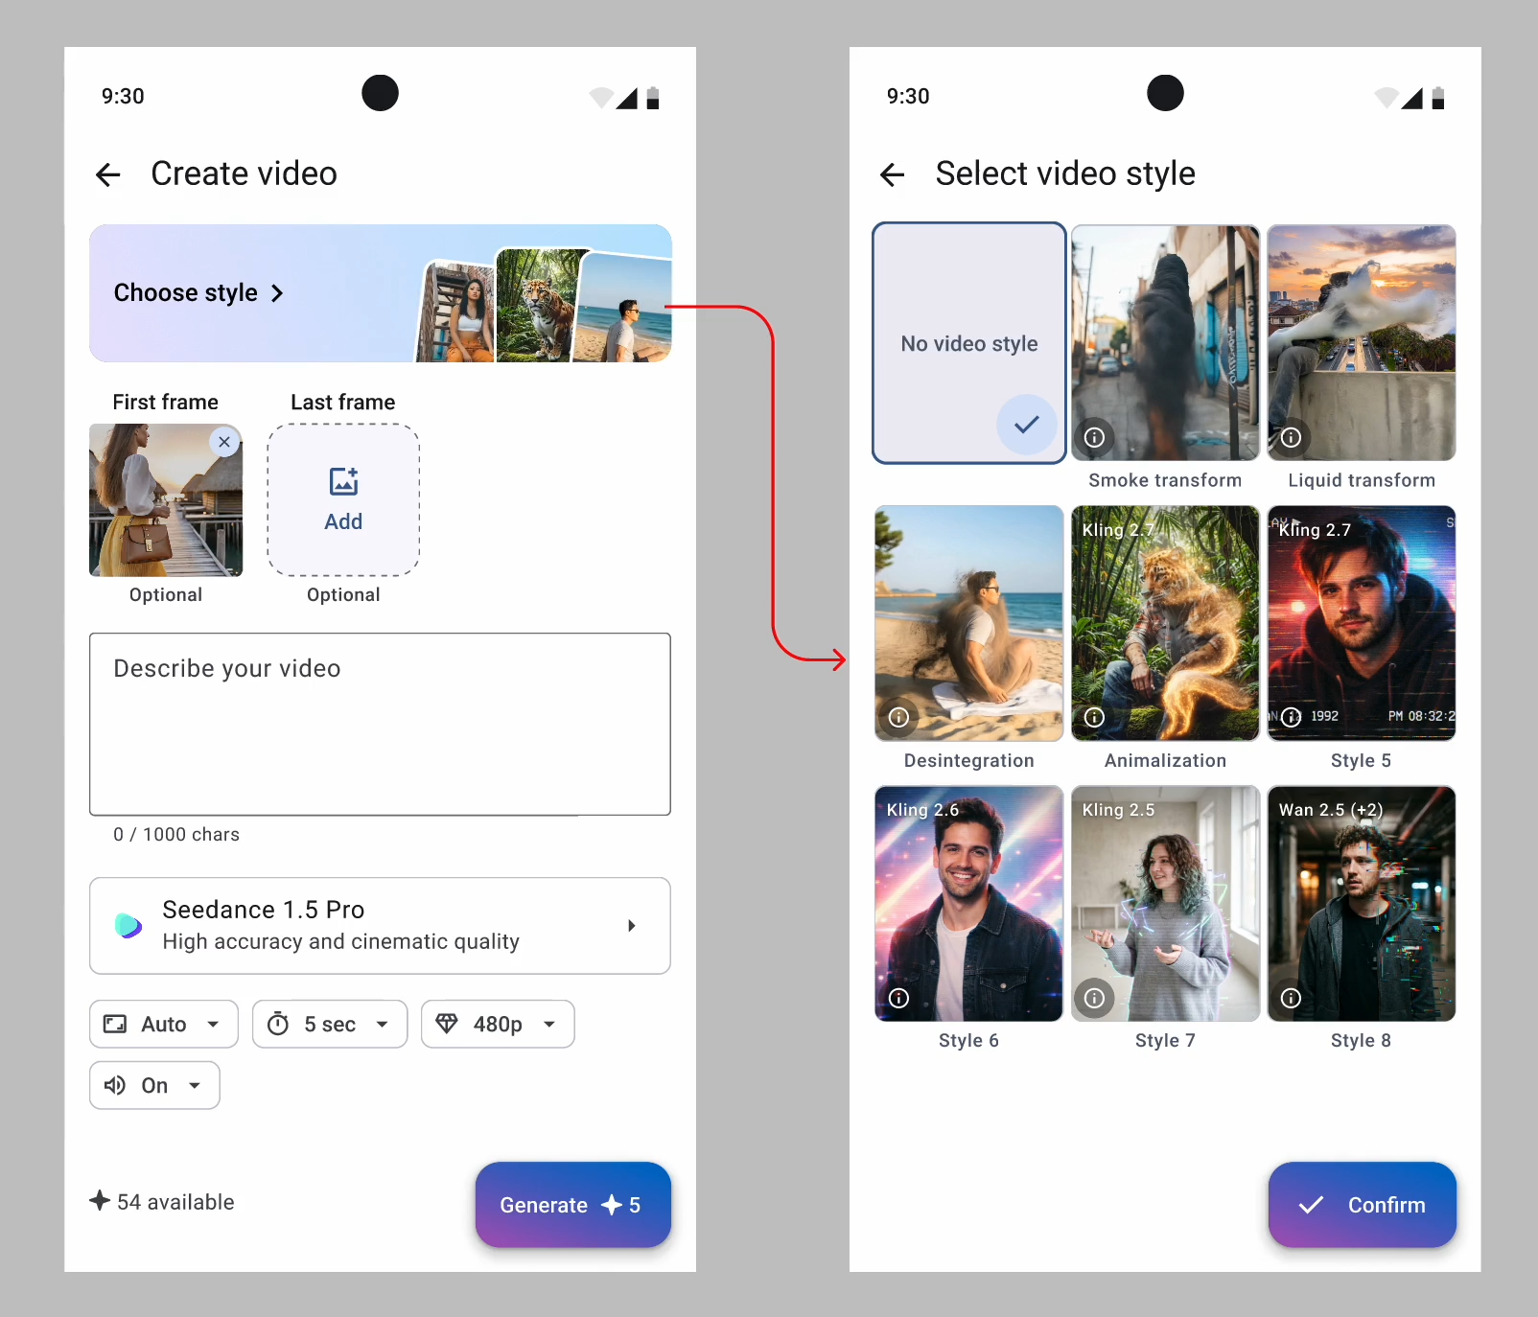Open the audio On dropdown
The width and height of the screenshot is (1538, 1317).
coord(154,1085)
